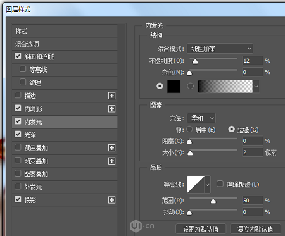285x236 pixels.
Task: Click the 阻塞 slider handle
Action: coord(189,141)
